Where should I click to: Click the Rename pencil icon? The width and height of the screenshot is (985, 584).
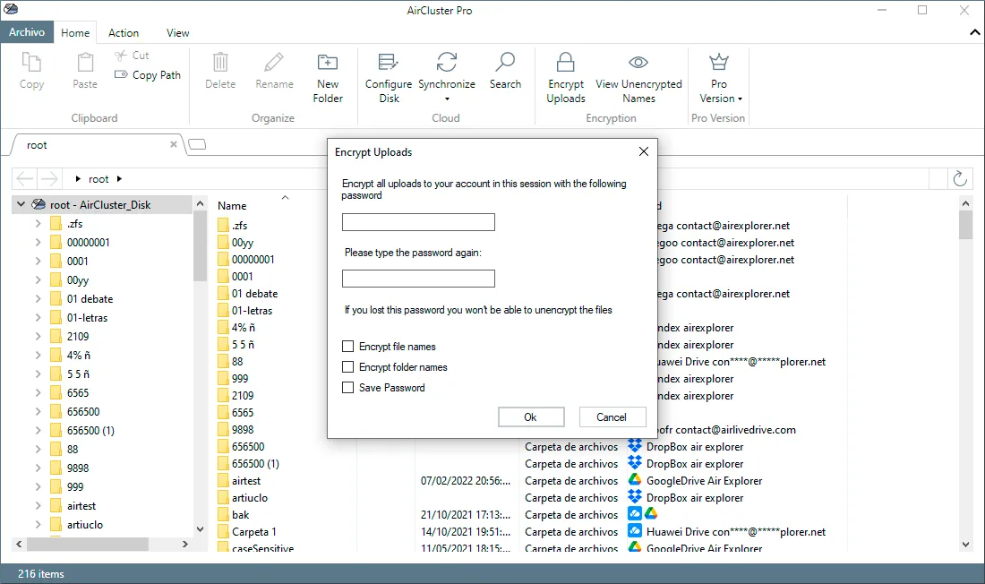click(274, 62)
